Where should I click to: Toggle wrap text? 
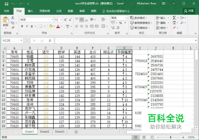103,20
